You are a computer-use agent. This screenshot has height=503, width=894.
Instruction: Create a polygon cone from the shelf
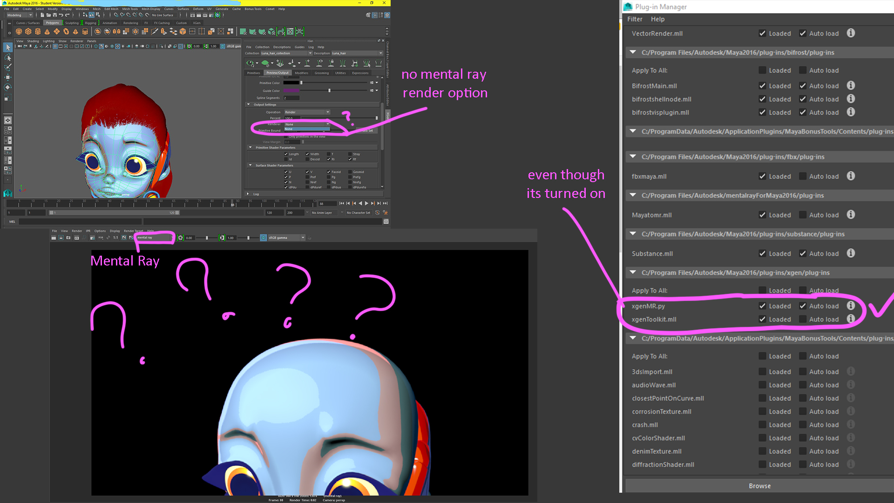click(x=47, y=32)
